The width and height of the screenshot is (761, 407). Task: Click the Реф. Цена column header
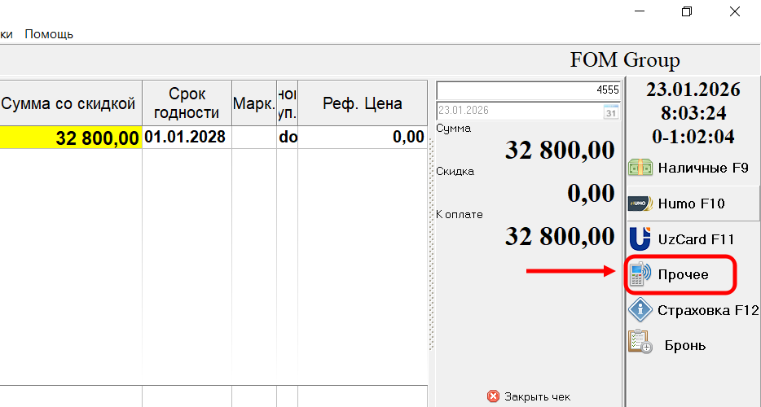363,103
